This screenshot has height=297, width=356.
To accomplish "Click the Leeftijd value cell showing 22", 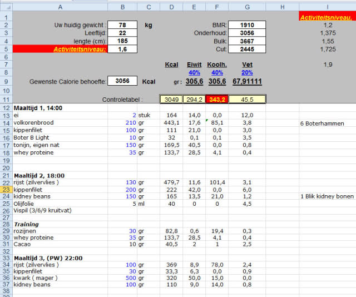I will click(x=122, y=33).
